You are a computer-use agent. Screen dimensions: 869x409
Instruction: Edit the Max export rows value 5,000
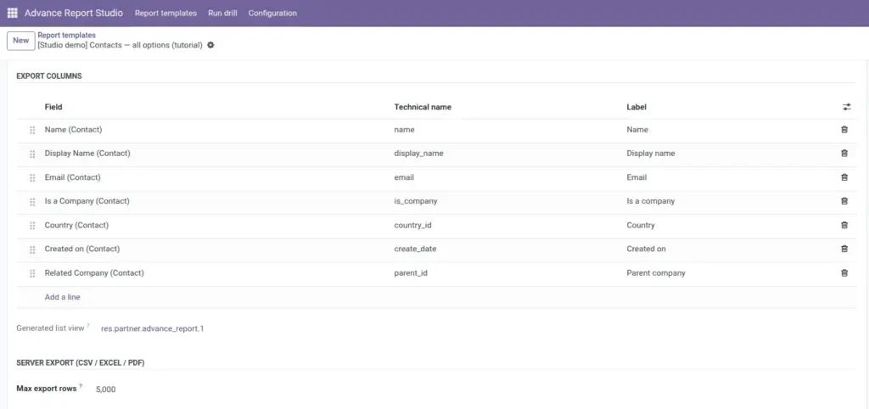pyautogui.click(x=106, y=389)
